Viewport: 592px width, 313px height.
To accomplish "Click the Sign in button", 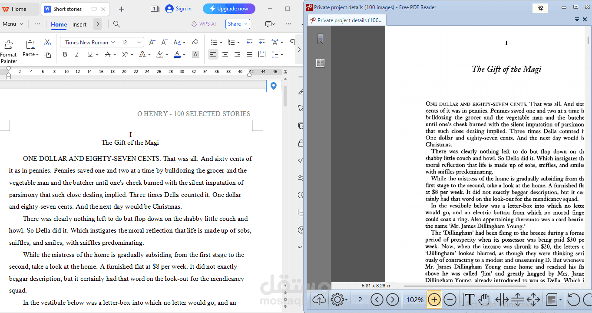I will (x=179, y=9).
